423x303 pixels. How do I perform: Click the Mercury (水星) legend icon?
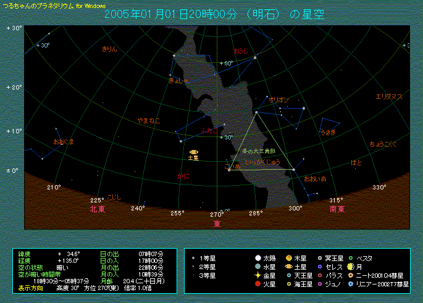[x=258, y=267]
